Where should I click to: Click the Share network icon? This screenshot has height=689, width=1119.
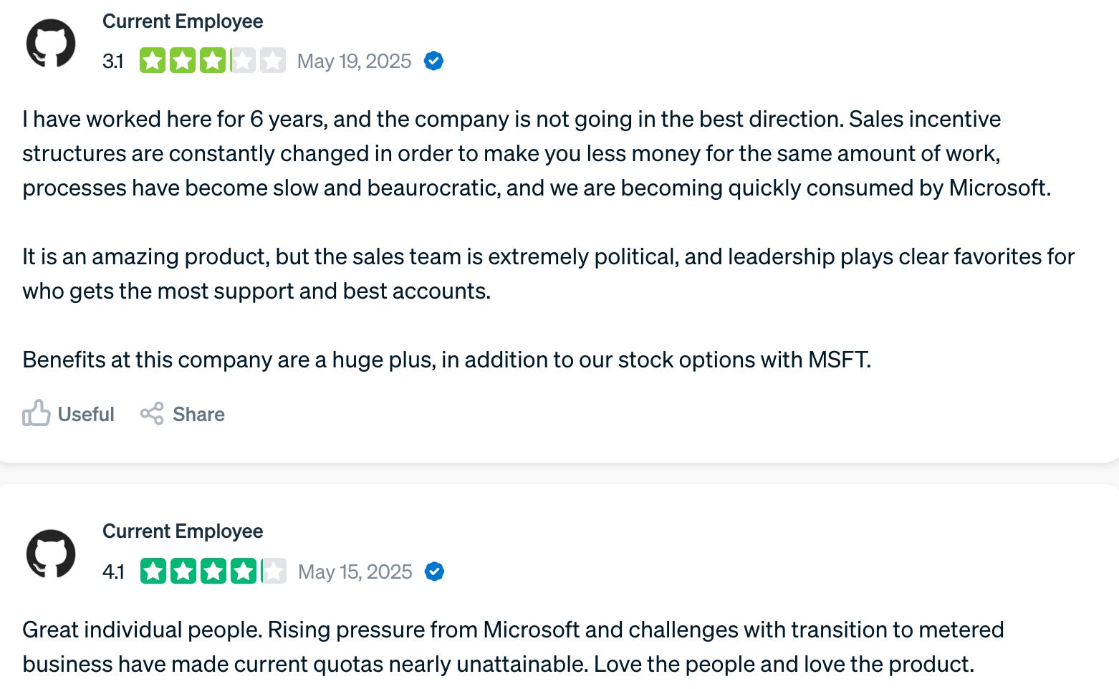[152, 413]
